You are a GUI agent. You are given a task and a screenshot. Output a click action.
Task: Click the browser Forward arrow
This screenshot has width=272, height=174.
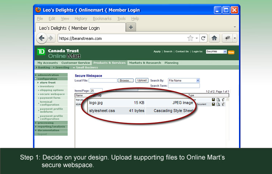pyautogui.click(x=51, y=38)
